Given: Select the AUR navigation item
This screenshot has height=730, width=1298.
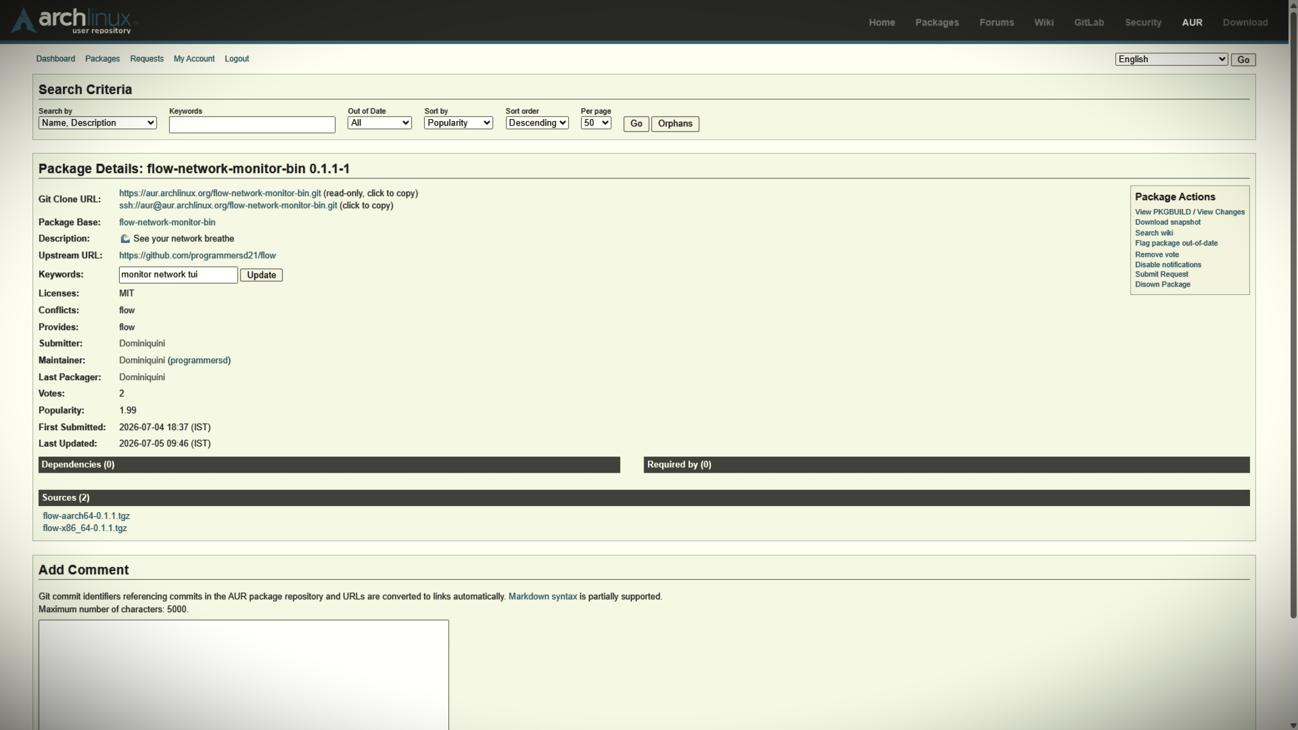Looking at the screenshot, I should click(x=1192, y=22).
